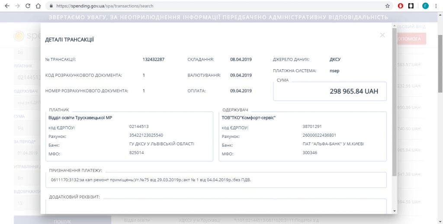
Task: Click the modal's vertical scrollbar thumb
Action: (395, 102)
